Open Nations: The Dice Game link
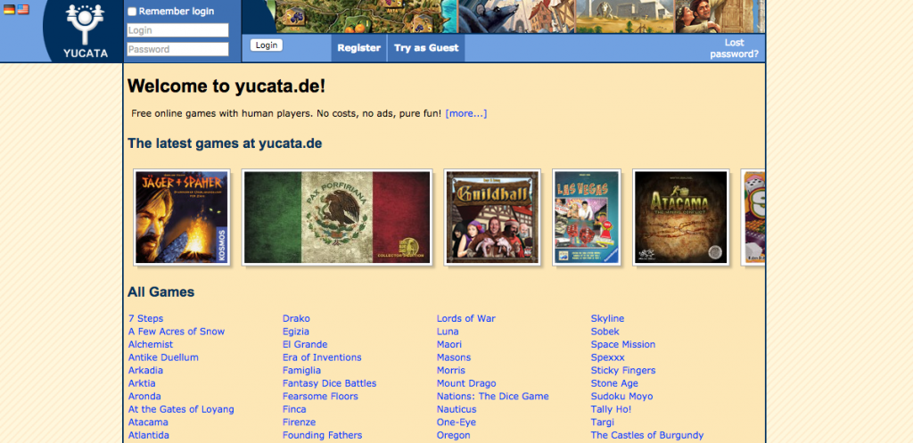 pos(492,397)
